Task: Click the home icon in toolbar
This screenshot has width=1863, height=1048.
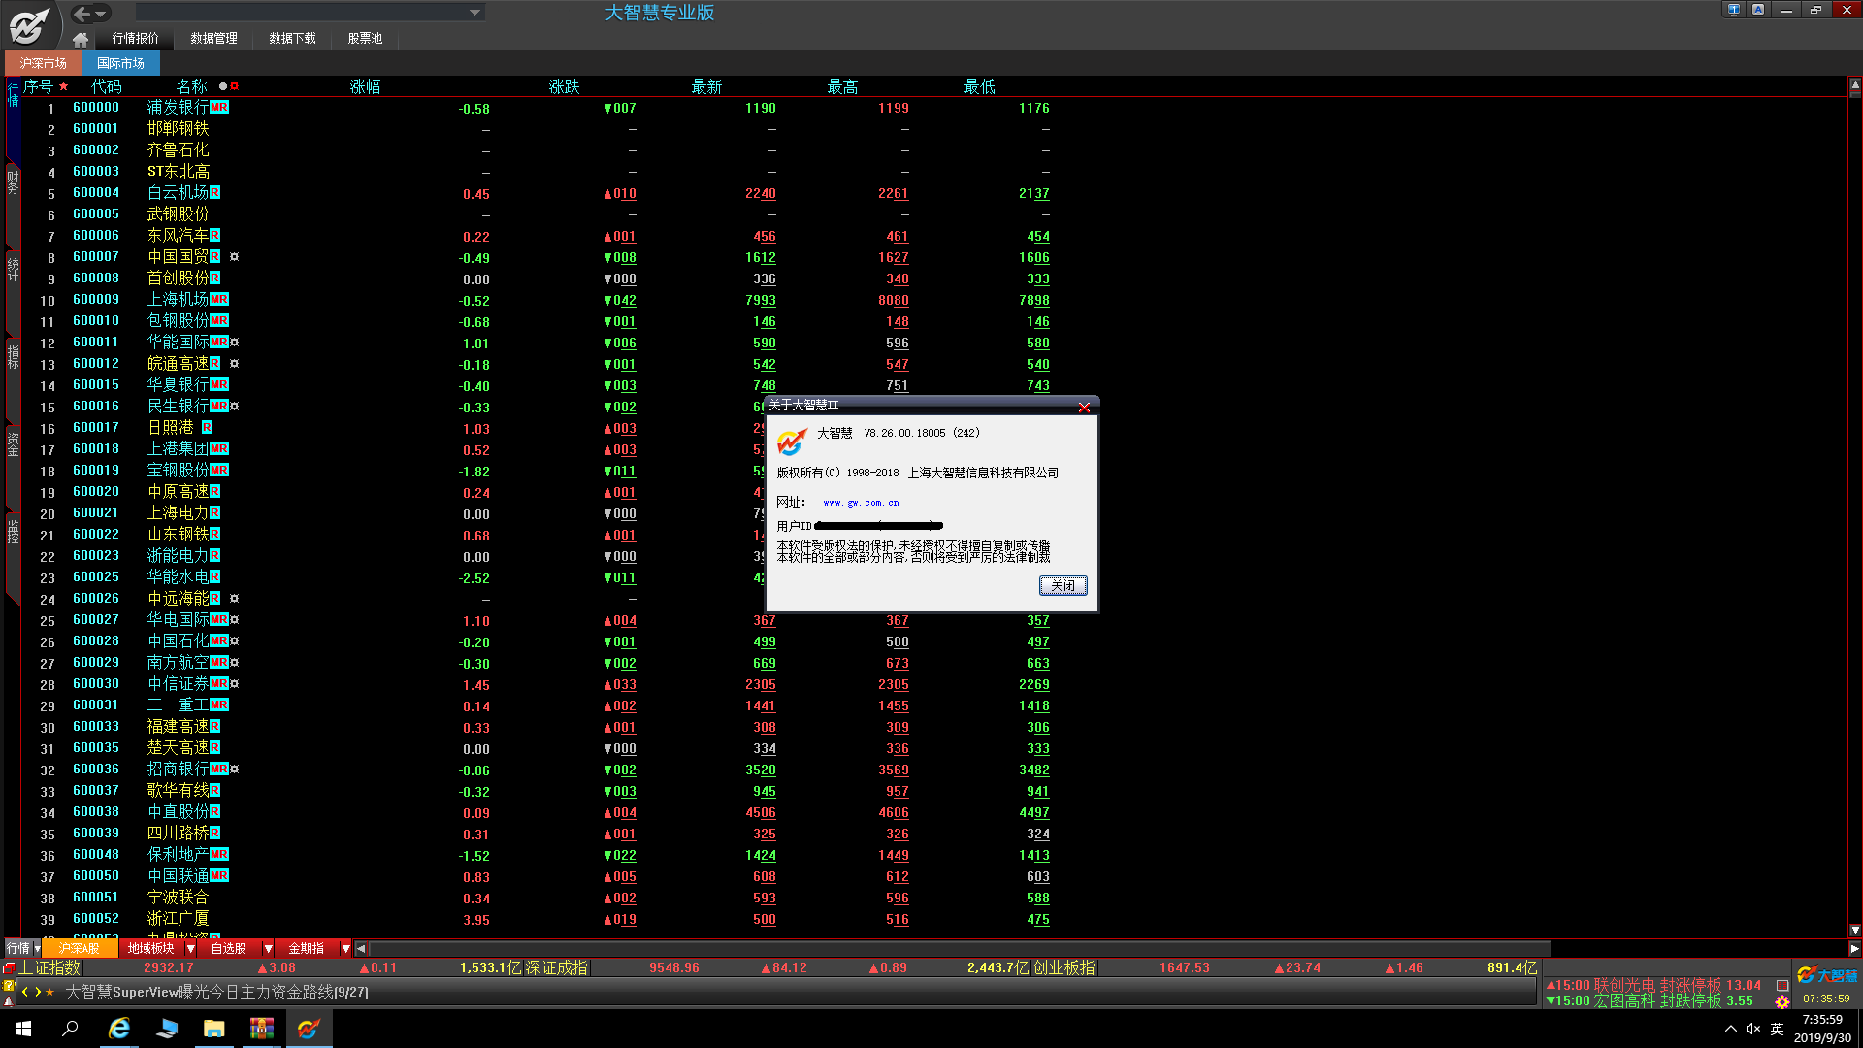Action: (x=81, y=39)
